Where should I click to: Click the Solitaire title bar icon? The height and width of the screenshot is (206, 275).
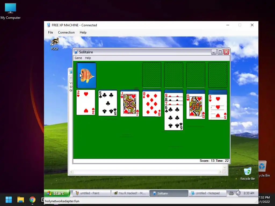pos(76,52)
